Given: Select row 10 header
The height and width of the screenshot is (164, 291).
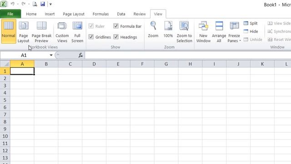Looking at the screenshot, I should click(5, 136).
